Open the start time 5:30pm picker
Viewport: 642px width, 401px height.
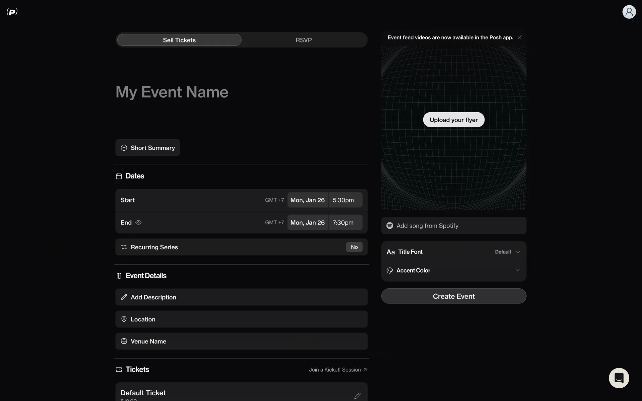click(x=344, y=200)
